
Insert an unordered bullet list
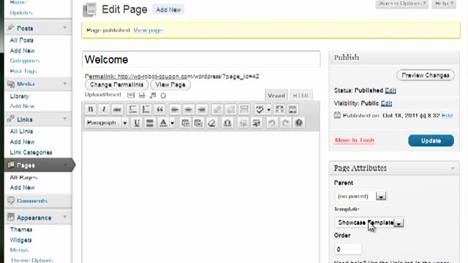click(x=132, y=109)
